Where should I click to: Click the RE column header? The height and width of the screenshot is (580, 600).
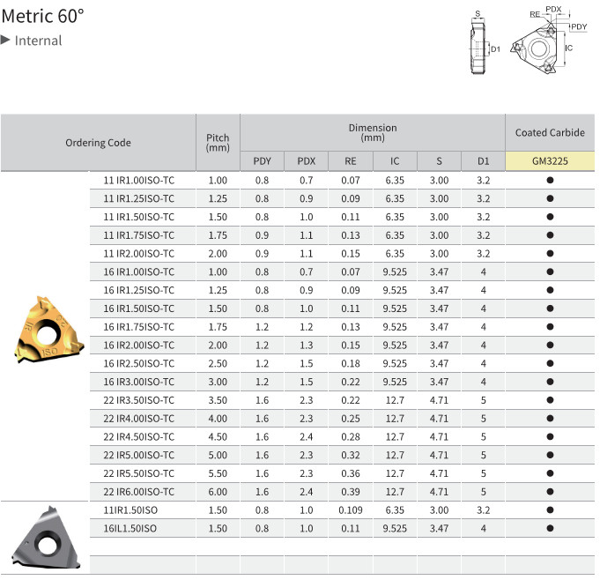click(351, 160)
